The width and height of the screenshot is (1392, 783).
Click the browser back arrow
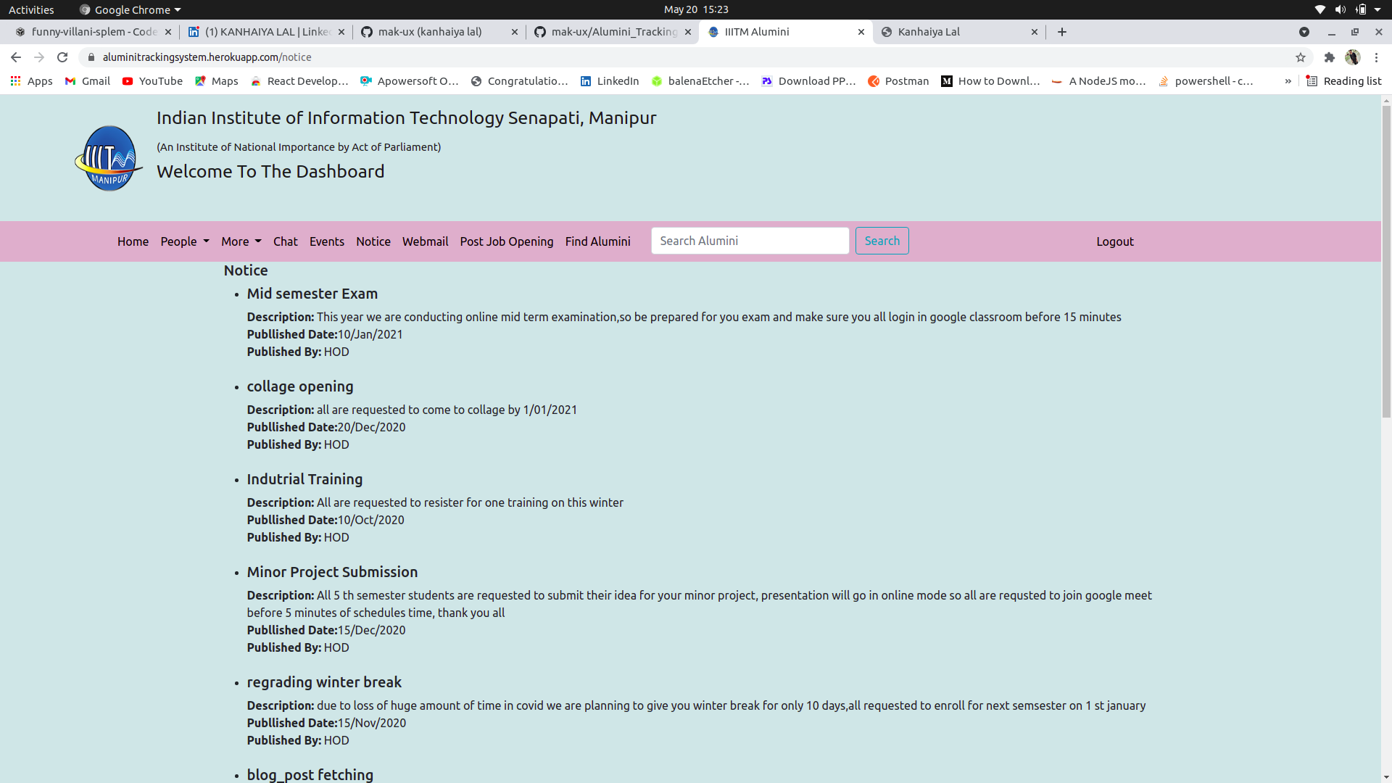(15, 57)
